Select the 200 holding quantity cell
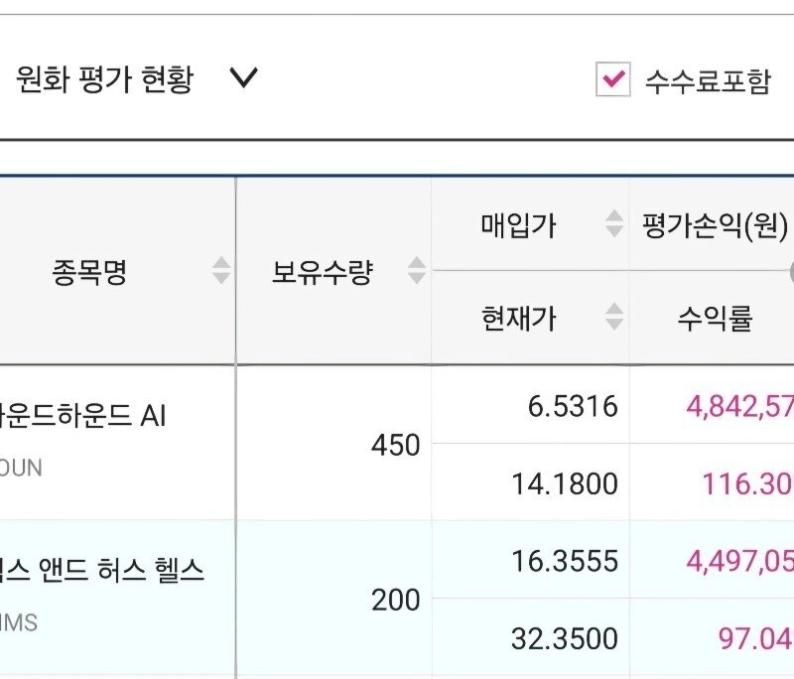 pyautogui.click(x=396, y=601)
